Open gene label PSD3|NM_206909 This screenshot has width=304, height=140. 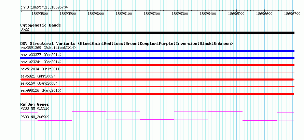click(35, 117)
